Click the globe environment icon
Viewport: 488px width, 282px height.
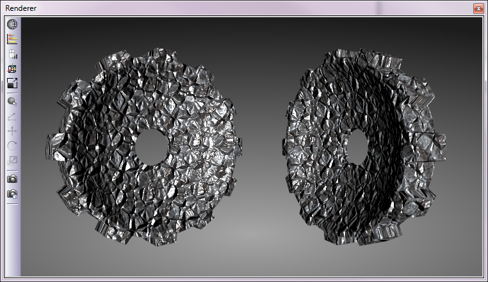12,25
